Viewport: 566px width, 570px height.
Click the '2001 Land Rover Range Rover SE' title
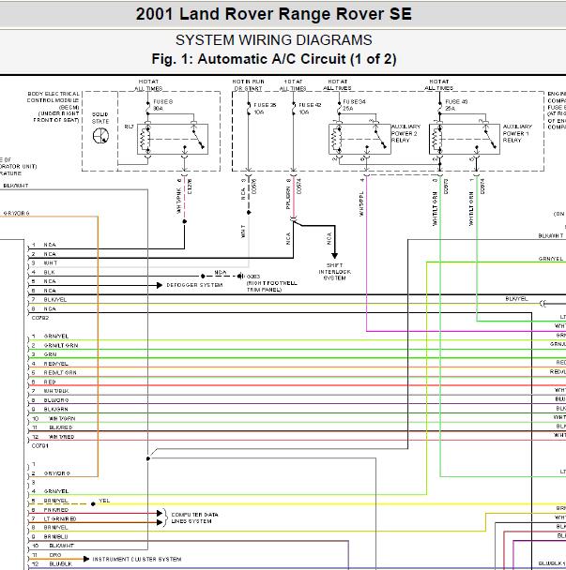tap(274, 14)
